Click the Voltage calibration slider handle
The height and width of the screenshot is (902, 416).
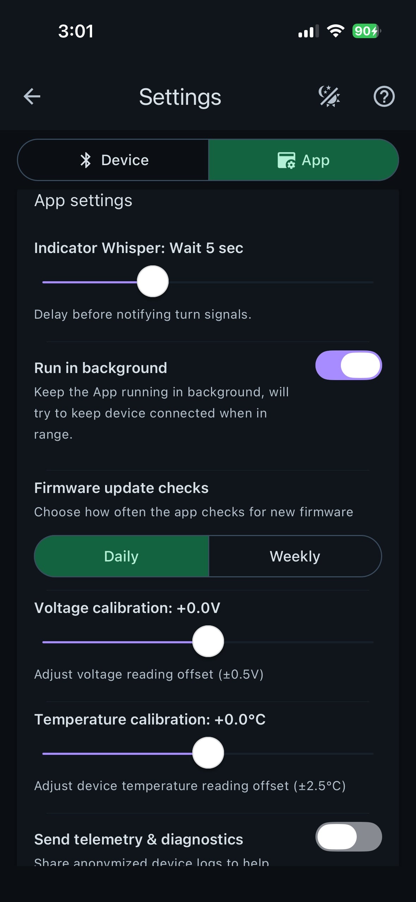[x=208, y=642]
